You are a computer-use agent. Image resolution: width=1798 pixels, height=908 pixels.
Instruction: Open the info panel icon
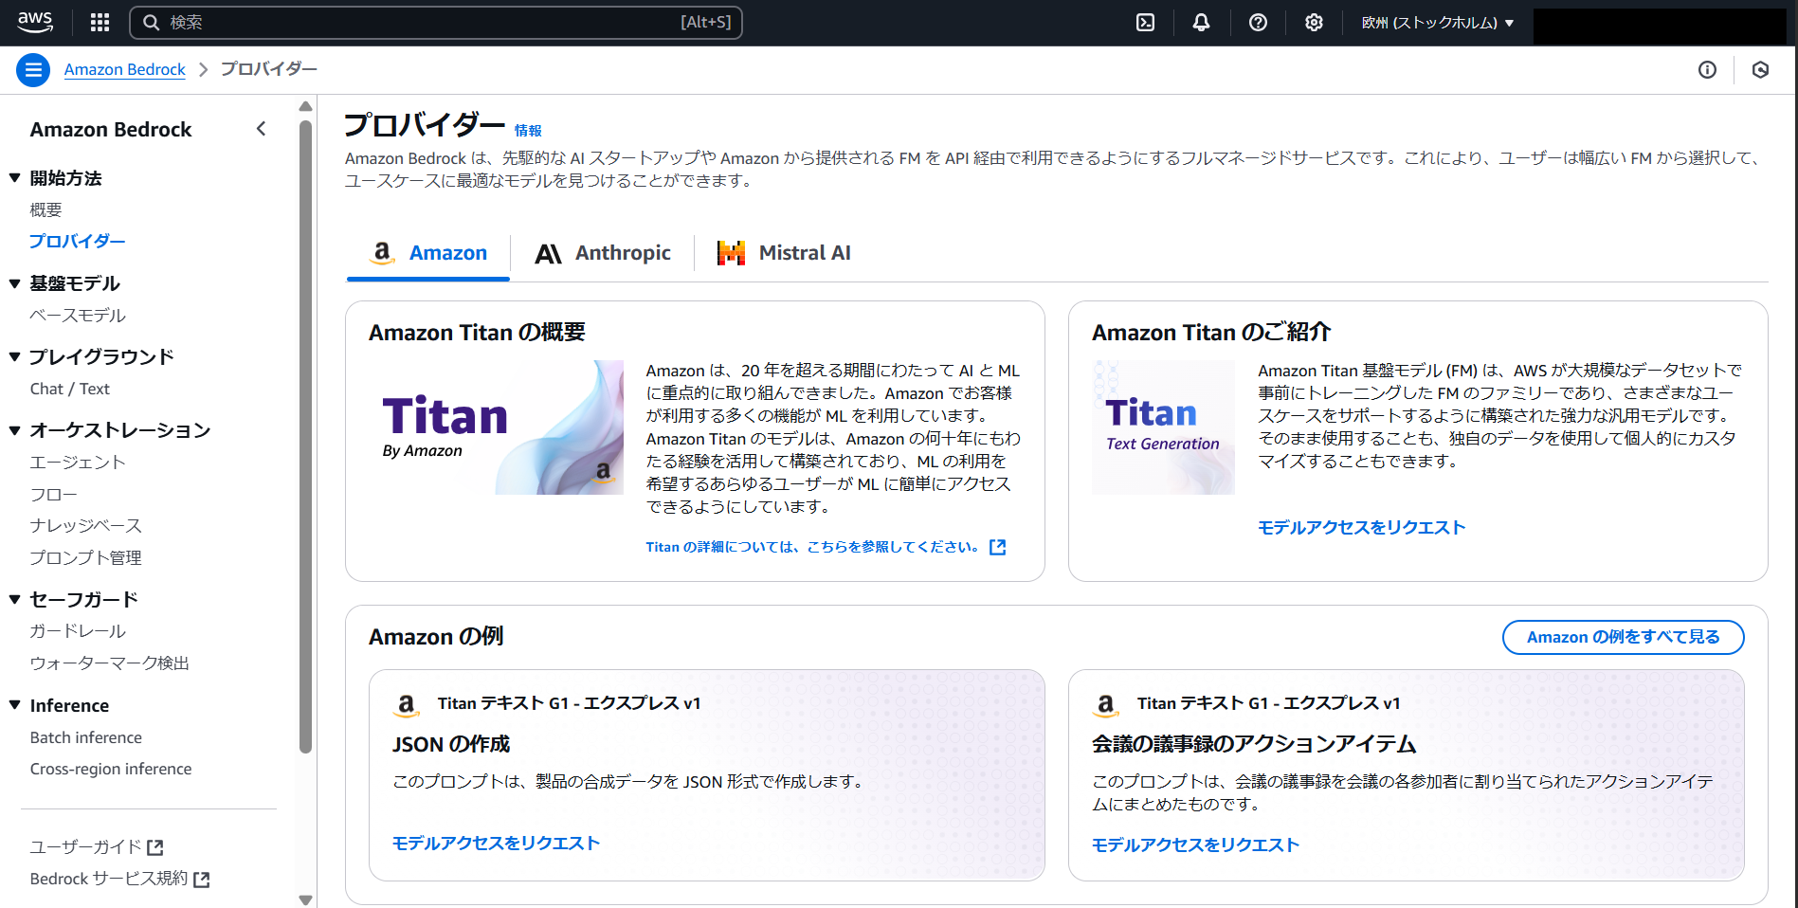tap(1707, 69)
